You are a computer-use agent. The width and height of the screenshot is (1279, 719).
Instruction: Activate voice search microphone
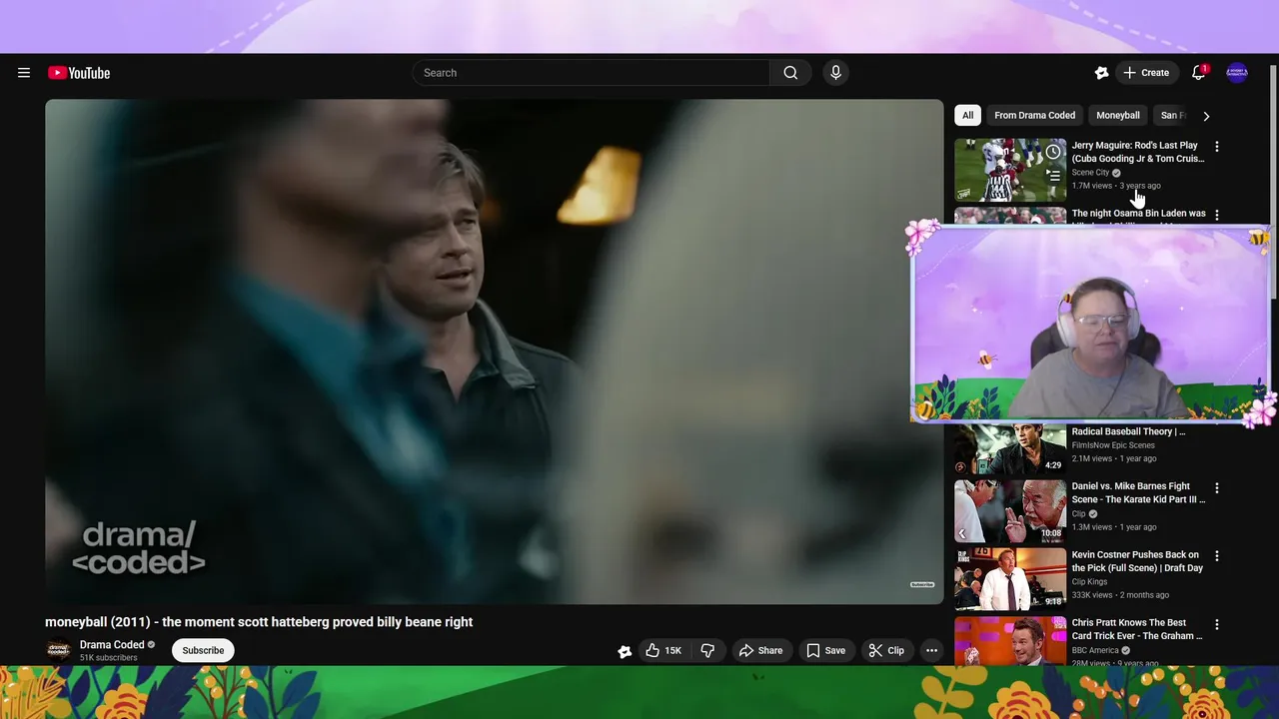tap(836, 73)
